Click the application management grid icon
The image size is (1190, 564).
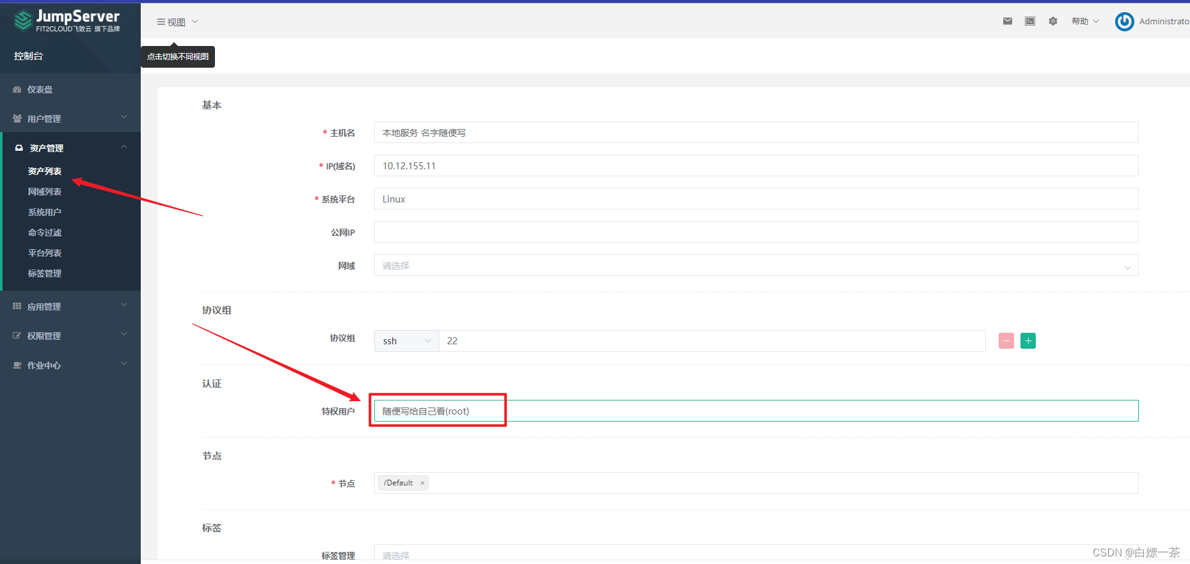pos(17,307)
